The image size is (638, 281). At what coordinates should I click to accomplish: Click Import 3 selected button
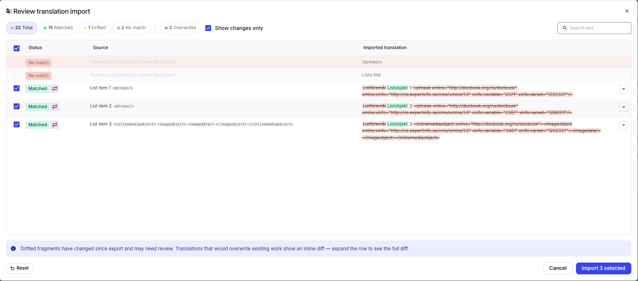click(x=604, y=268)
